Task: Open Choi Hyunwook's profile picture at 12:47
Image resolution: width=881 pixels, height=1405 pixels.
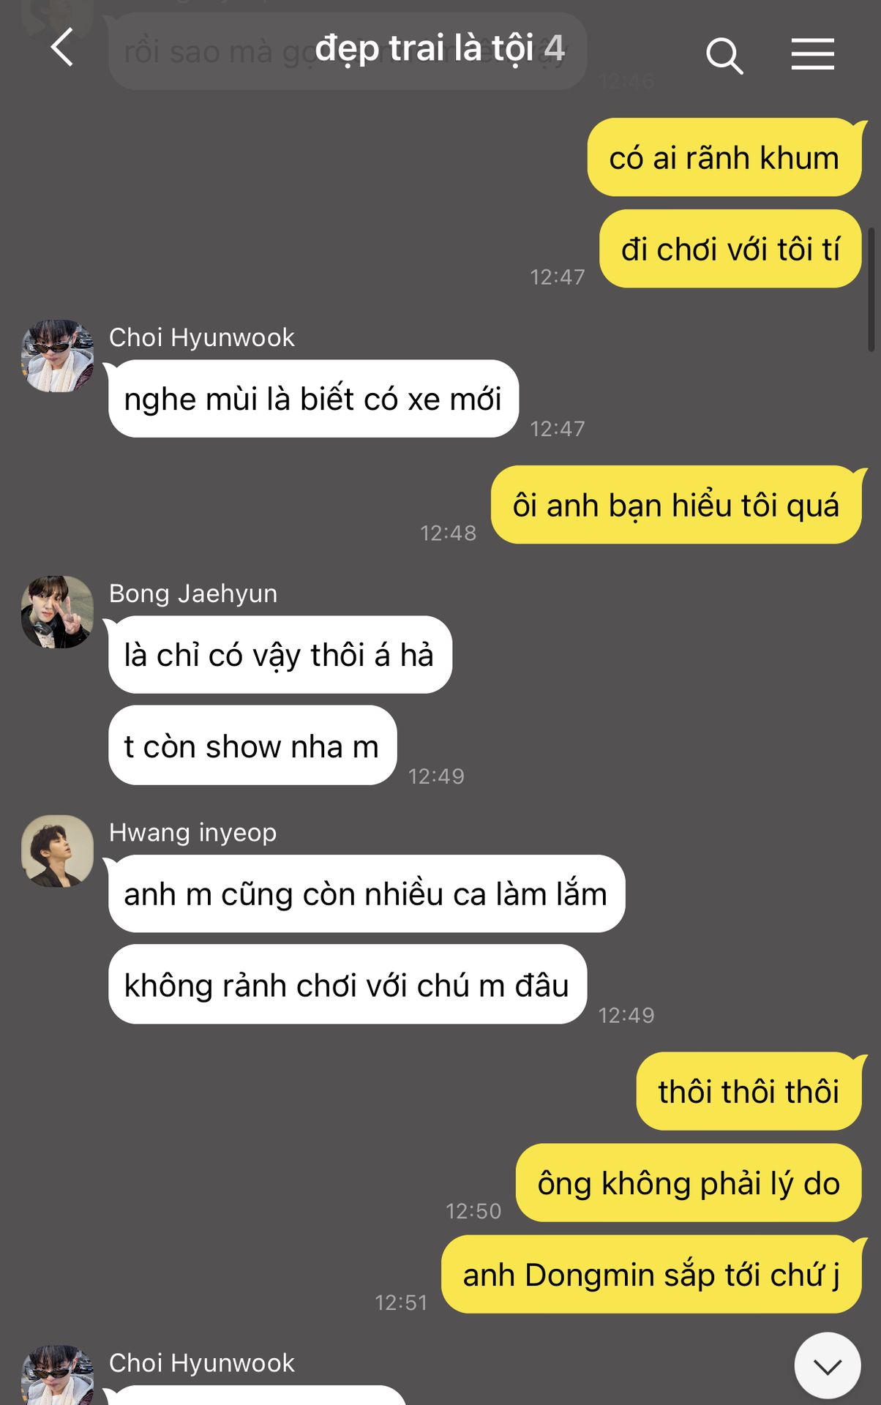Action: click(x=58, y=356)
